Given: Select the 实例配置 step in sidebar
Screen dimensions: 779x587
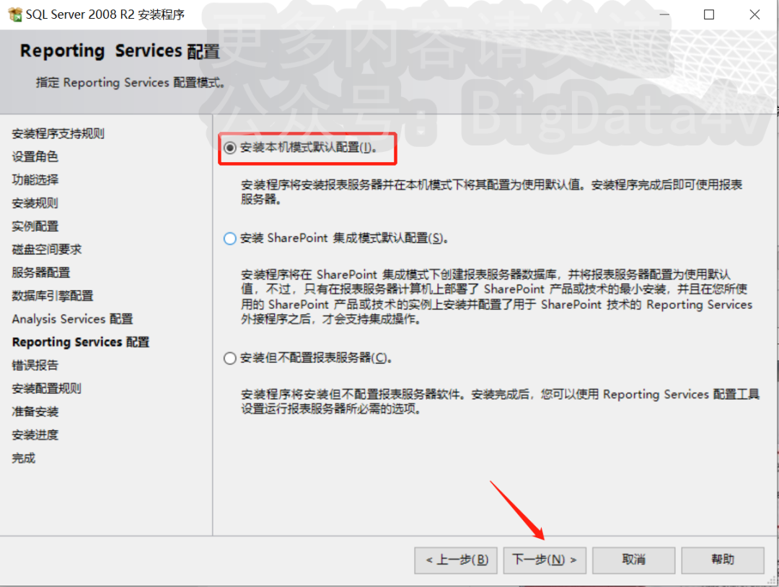Looking at the screenshot, I should pyautogui.click(x=35, y=226).
